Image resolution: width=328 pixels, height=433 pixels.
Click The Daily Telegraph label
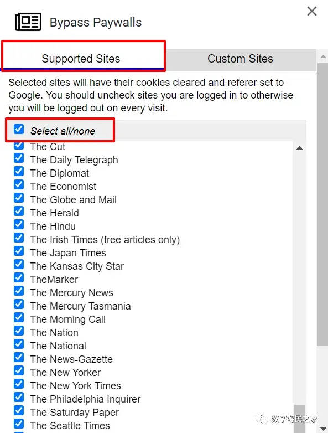(x=74, y=160)
